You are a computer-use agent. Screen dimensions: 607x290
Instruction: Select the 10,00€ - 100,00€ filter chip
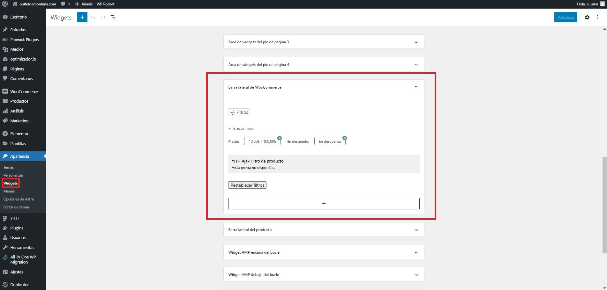click(262, 141)
